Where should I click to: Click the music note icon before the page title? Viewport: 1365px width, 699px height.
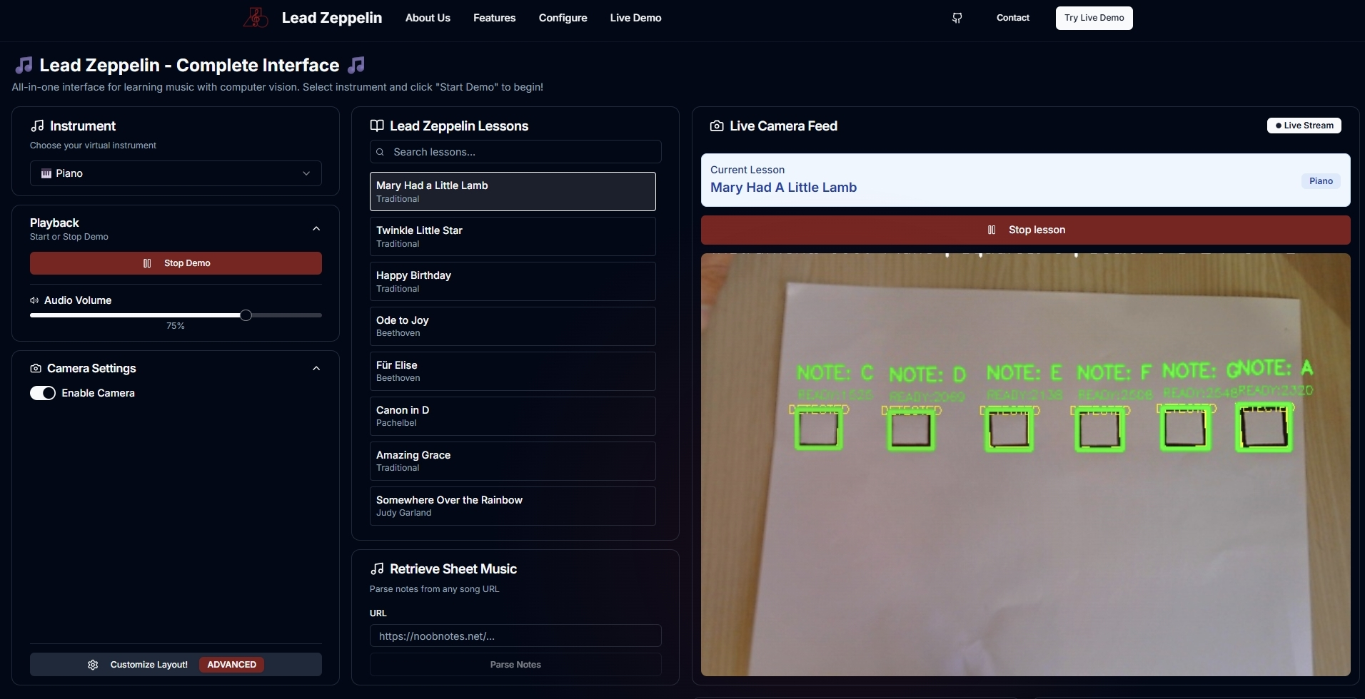[x=24, y=65]
